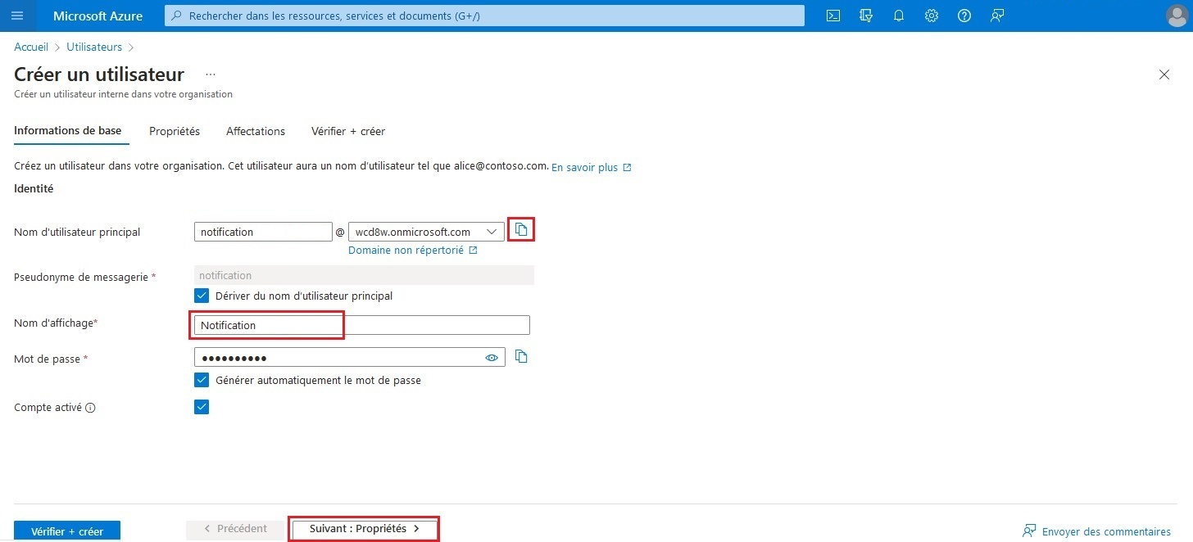Click Envoyer des commentaires
This screenshot has height=542, width=1193.
tap(1096, 531)
